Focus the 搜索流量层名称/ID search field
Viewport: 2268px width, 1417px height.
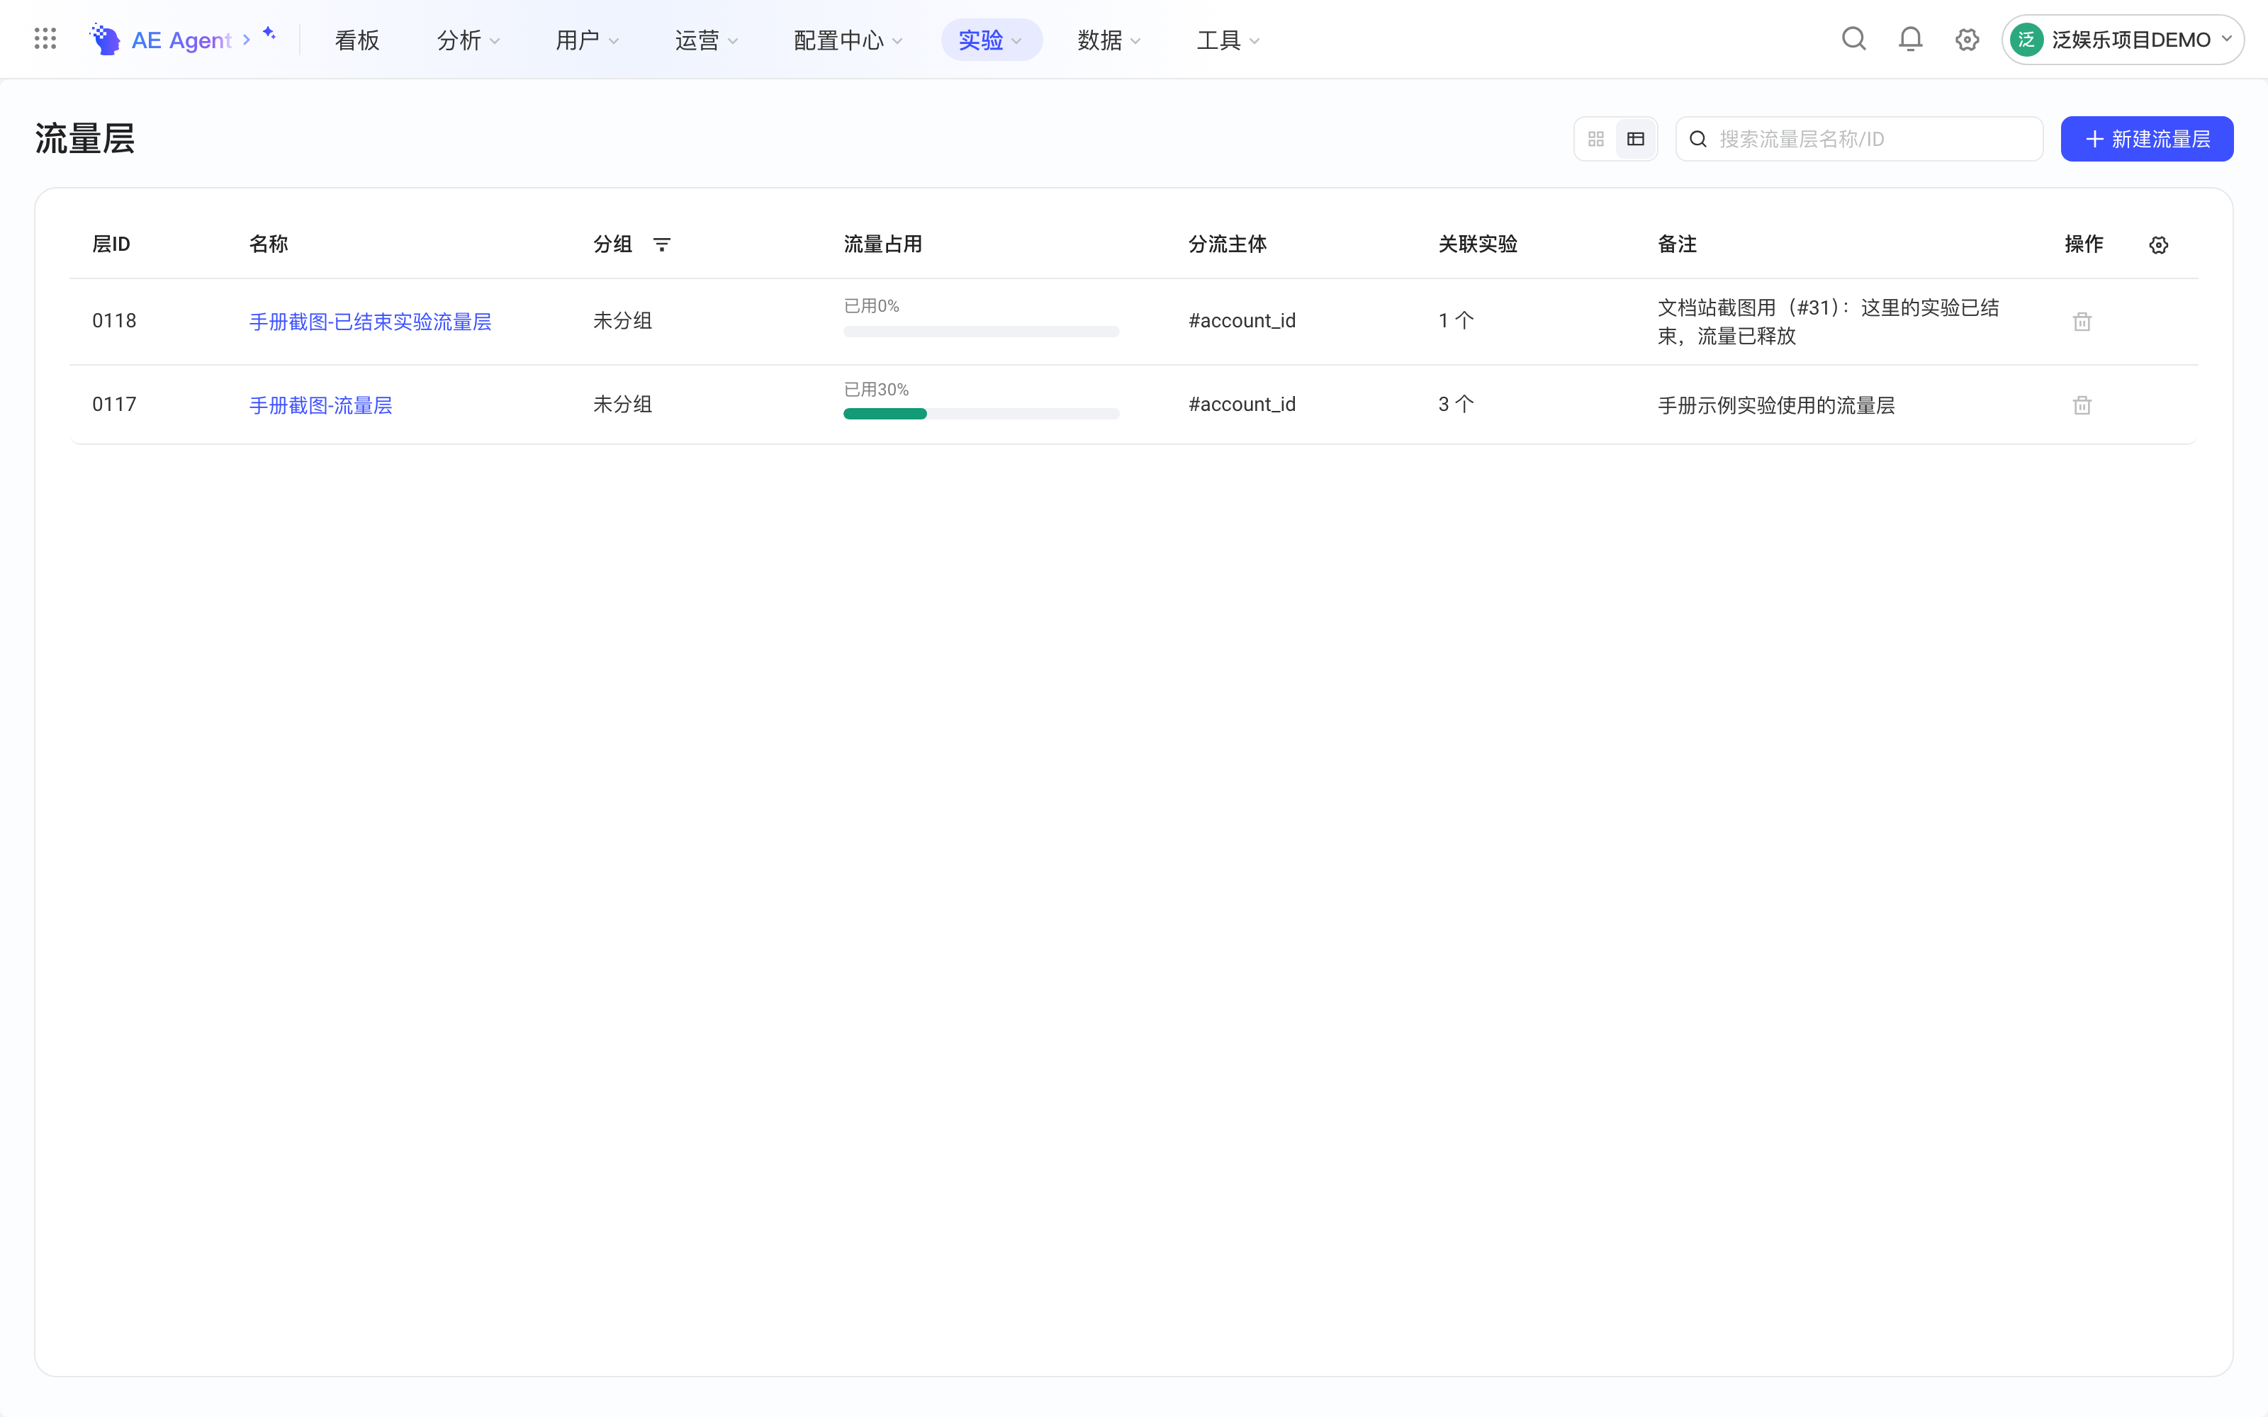coord(1859,139)
